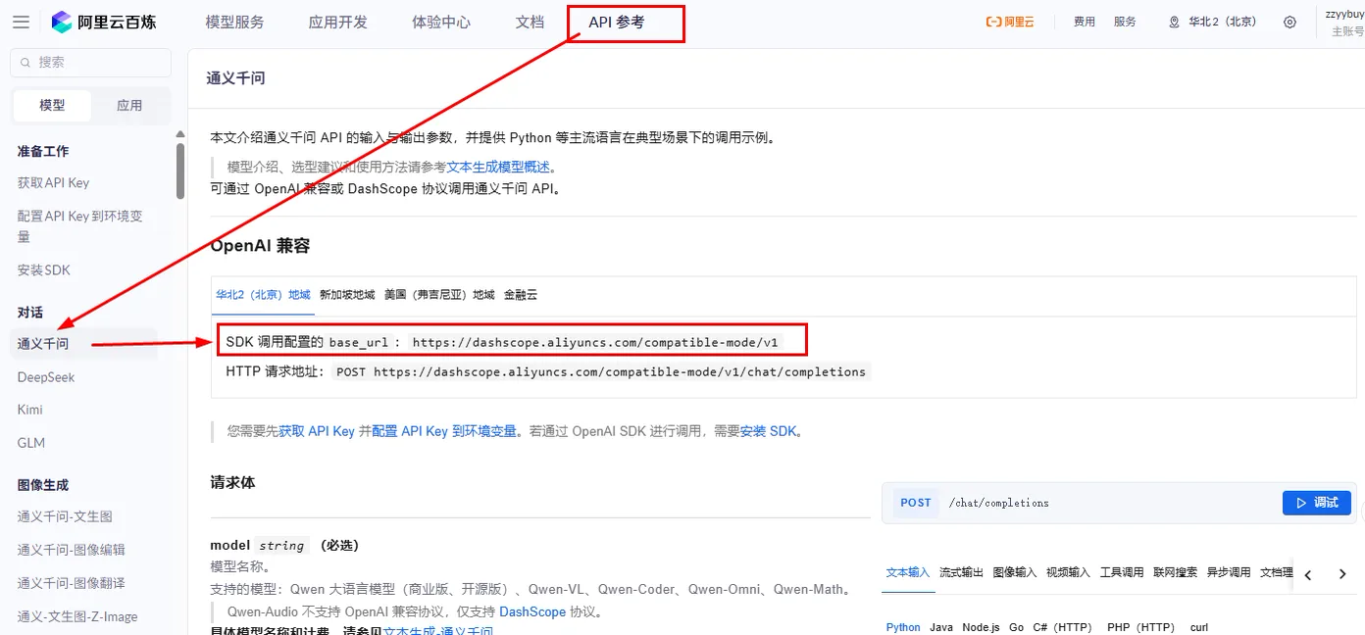This screenshot has width=1365, height=635.
Task: Open API 参考 in top navigation
Action: click(617, 22)
